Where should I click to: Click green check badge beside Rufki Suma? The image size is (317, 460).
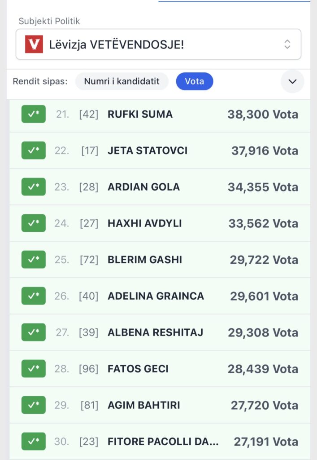point(34,114)
